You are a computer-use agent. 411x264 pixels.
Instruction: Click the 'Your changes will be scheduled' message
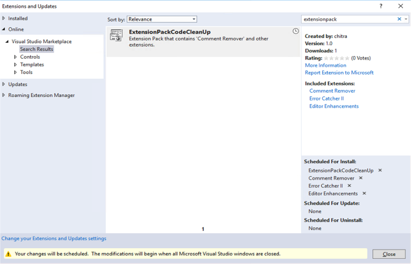tap(148, 254)
